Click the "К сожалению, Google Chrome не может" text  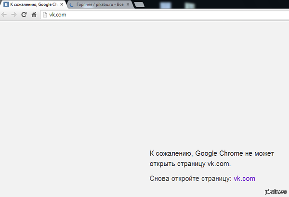[212, 154]
